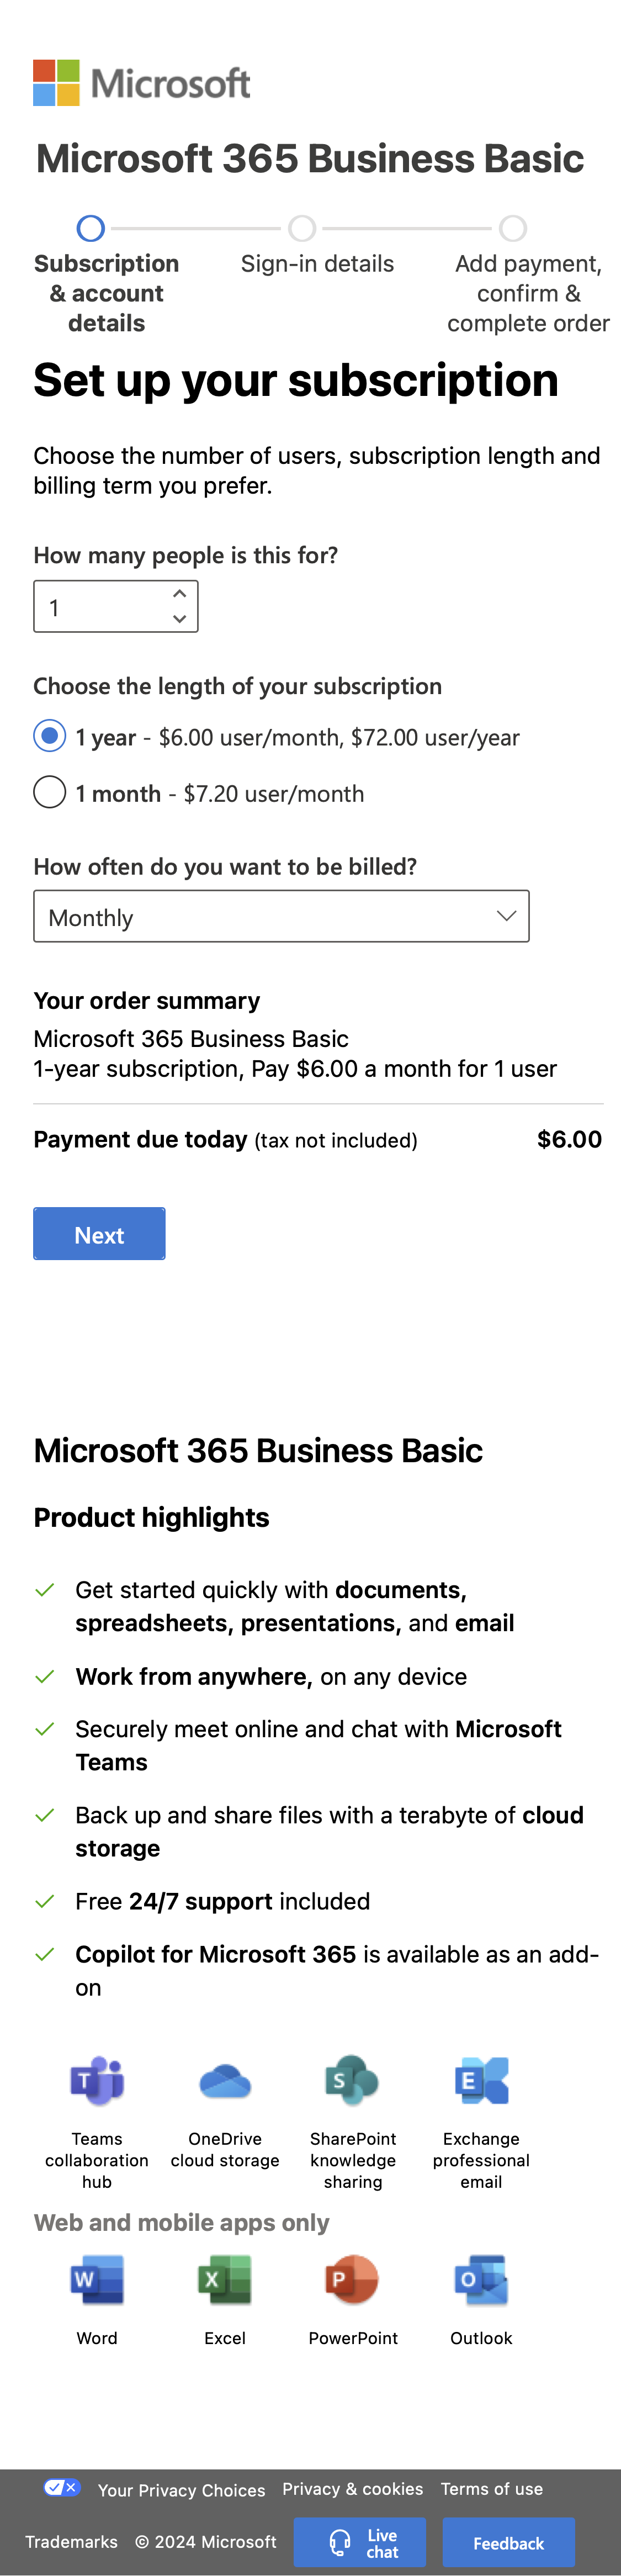621x2576 pixels.
Task: Click the SharePoint knowledge sharing icon
Action: 352,2081
